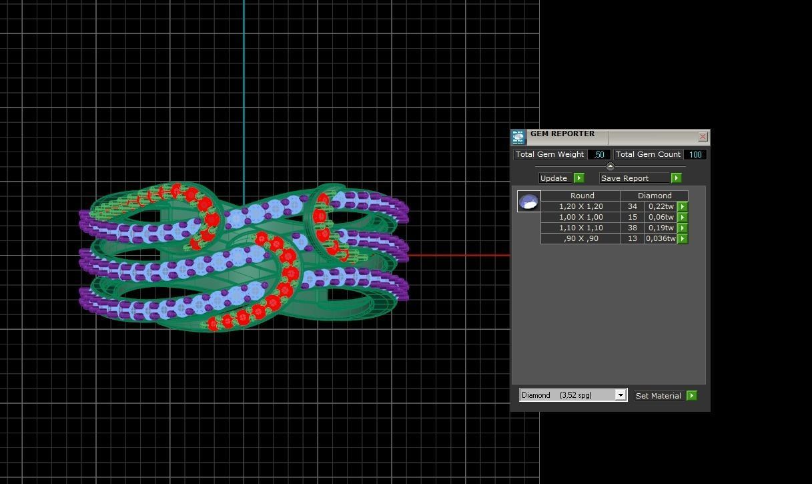The height and width of the screenshot is (484, 812).
Task: Click the green arrow on the 0,22tw row
Action: 683,207
